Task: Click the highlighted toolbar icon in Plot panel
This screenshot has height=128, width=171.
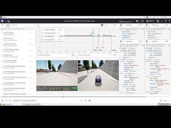Action: tap(102, 25)
